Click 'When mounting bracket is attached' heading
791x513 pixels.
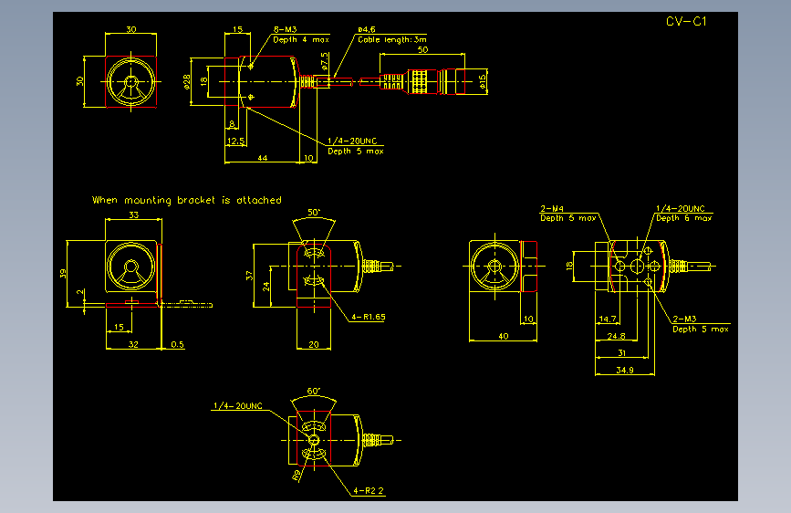pos(187,200)
